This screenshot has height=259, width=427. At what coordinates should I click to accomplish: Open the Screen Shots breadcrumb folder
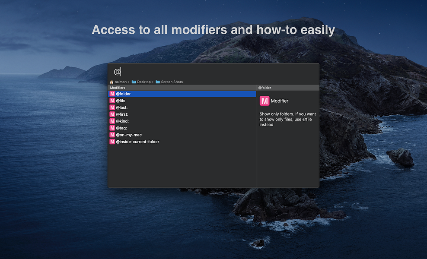click(x=172, y=82)
